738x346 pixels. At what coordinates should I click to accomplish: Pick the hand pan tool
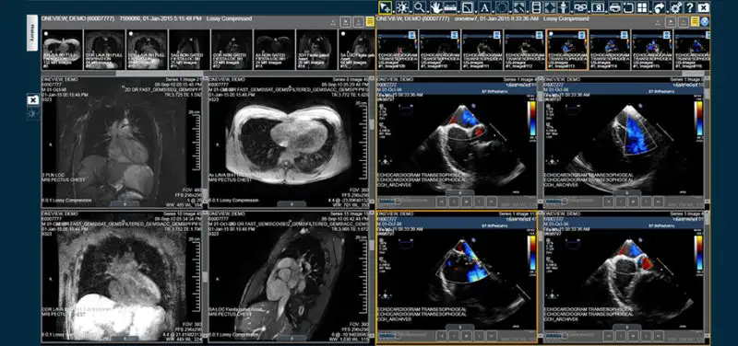pos(436,7)
